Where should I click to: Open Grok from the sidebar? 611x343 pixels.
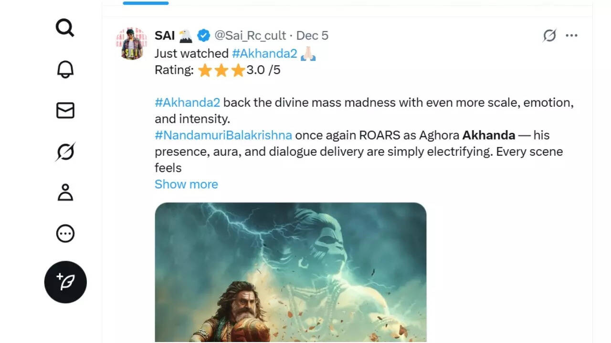65,151
